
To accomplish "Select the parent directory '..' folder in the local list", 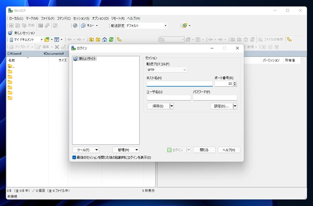I will 11,66.
